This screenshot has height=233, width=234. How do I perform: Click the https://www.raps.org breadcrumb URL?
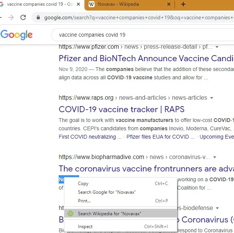coord(86,98)
